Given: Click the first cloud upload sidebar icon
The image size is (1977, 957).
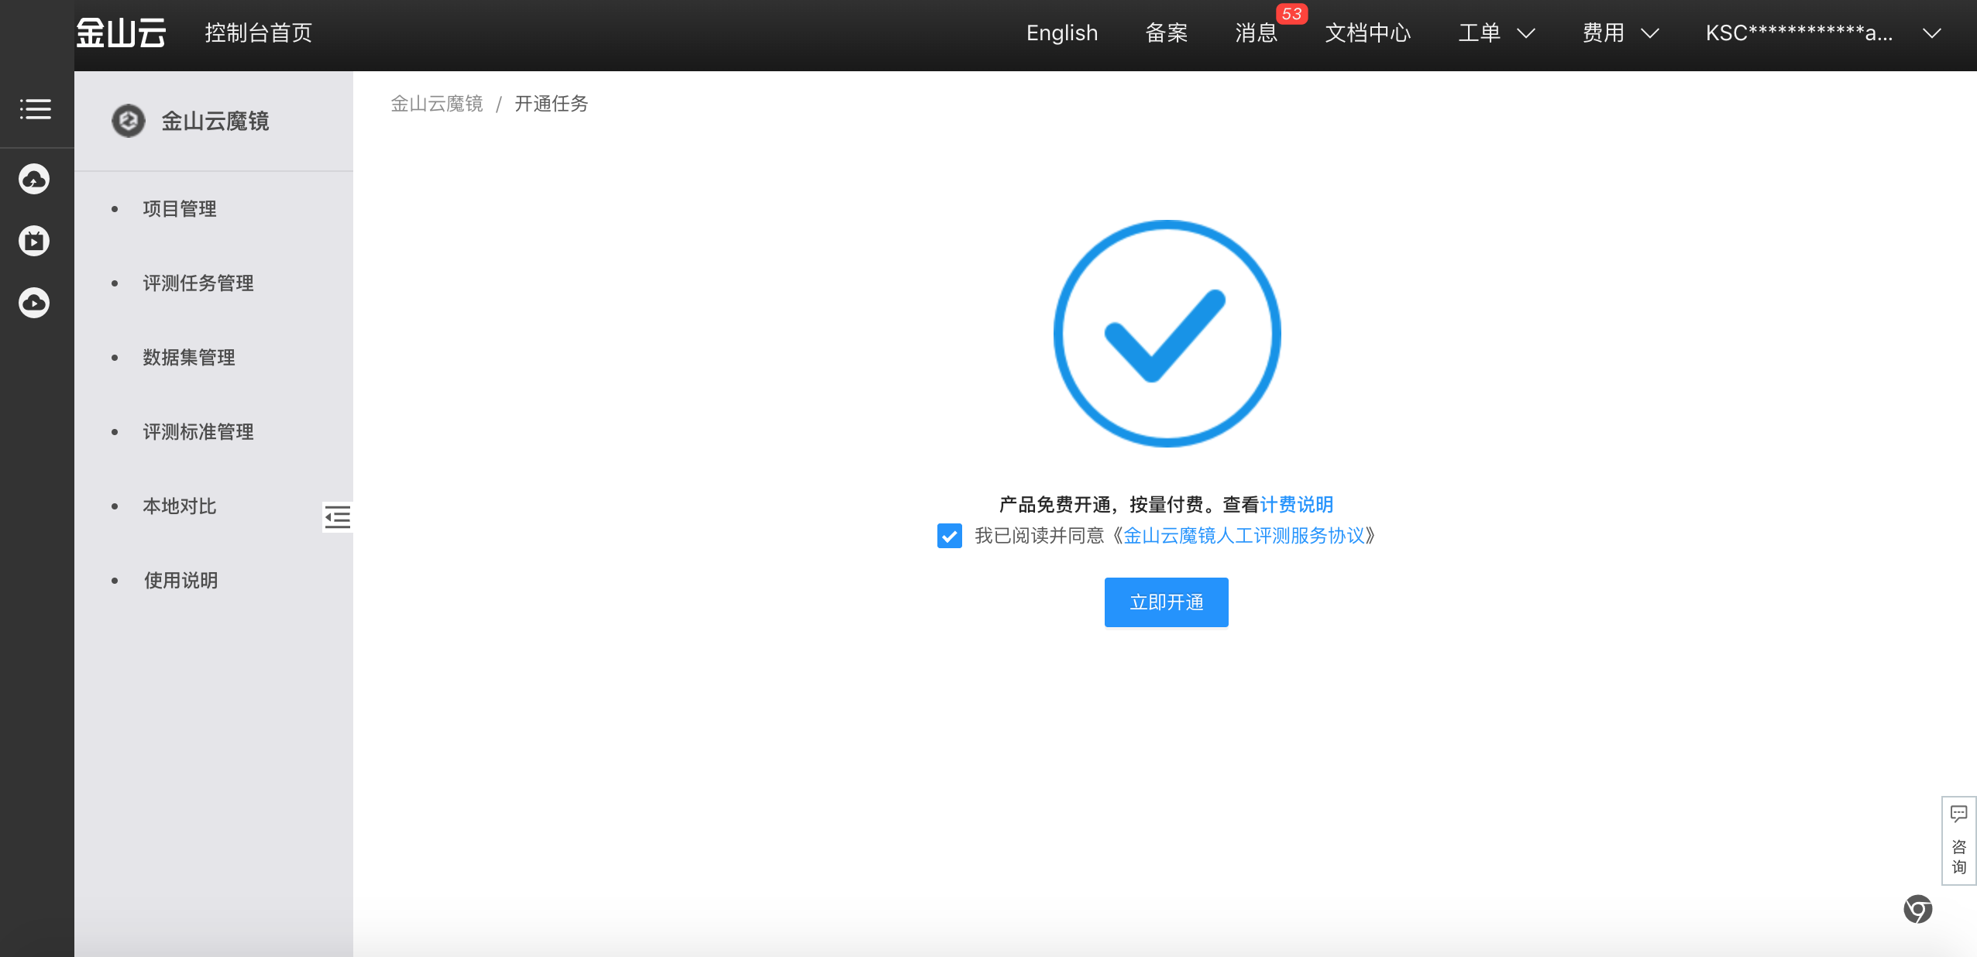Looking at the screenshot, I should (34, 179).
